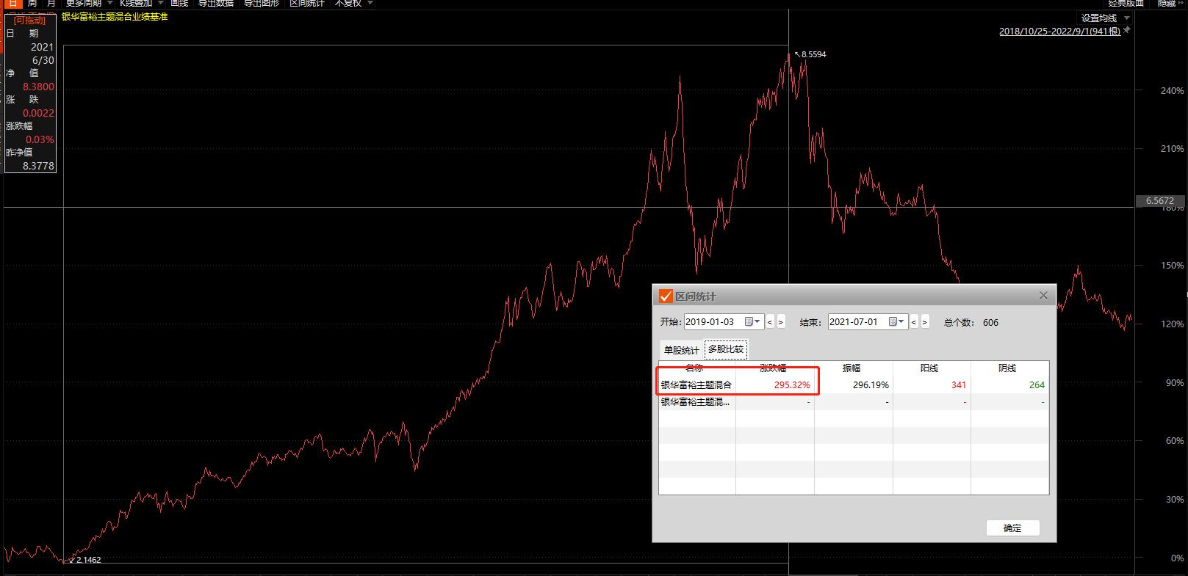
Task: Click the pin icon beside date range
Action: click(1127, 31)
